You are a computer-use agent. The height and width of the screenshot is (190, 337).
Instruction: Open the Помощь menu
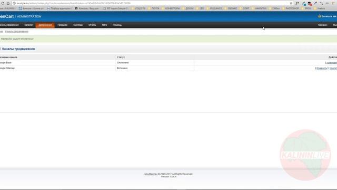click(x=117, y=25)
